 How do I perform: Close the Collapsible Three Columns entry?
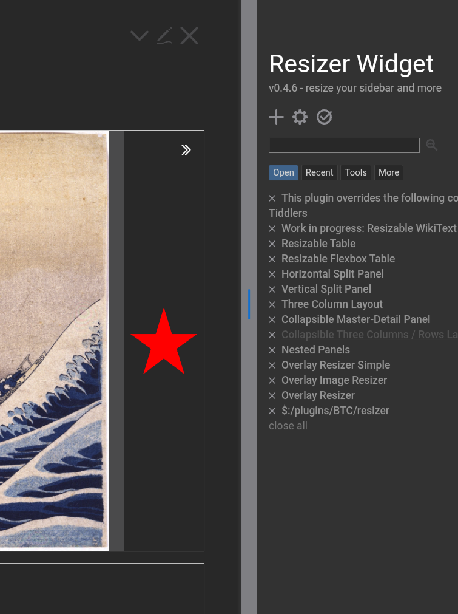tap(272, 335)
